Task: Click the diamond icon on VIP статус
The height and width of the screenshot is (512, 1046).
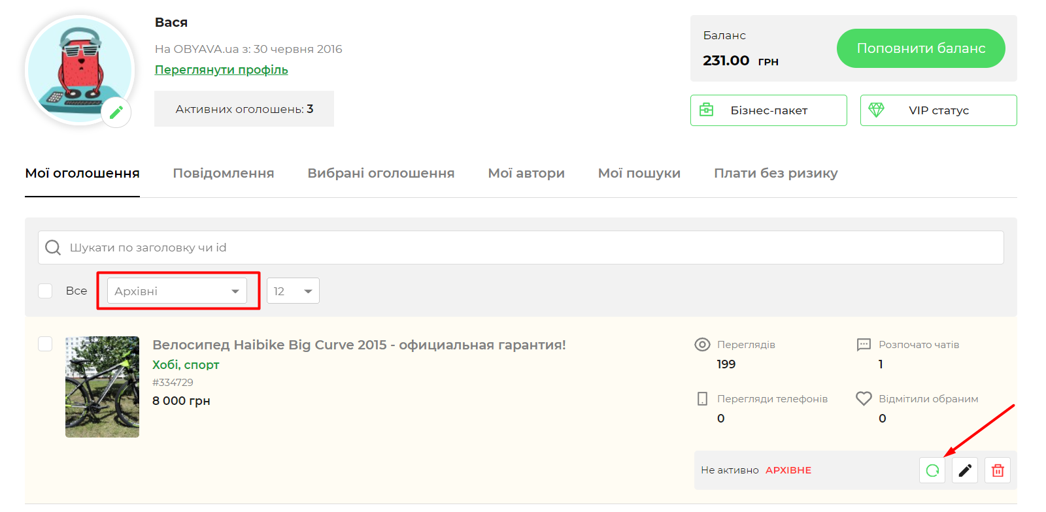Action: (877, 110)
